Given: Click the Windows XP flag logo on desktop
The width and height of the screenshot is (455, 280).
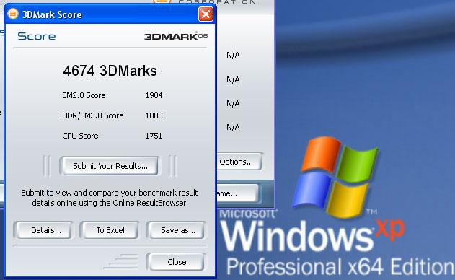Looking at the screenshot, I should point(335,178).
